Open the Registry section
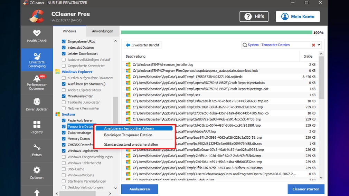Screen dimensions: 349x196 coord(37,128)
